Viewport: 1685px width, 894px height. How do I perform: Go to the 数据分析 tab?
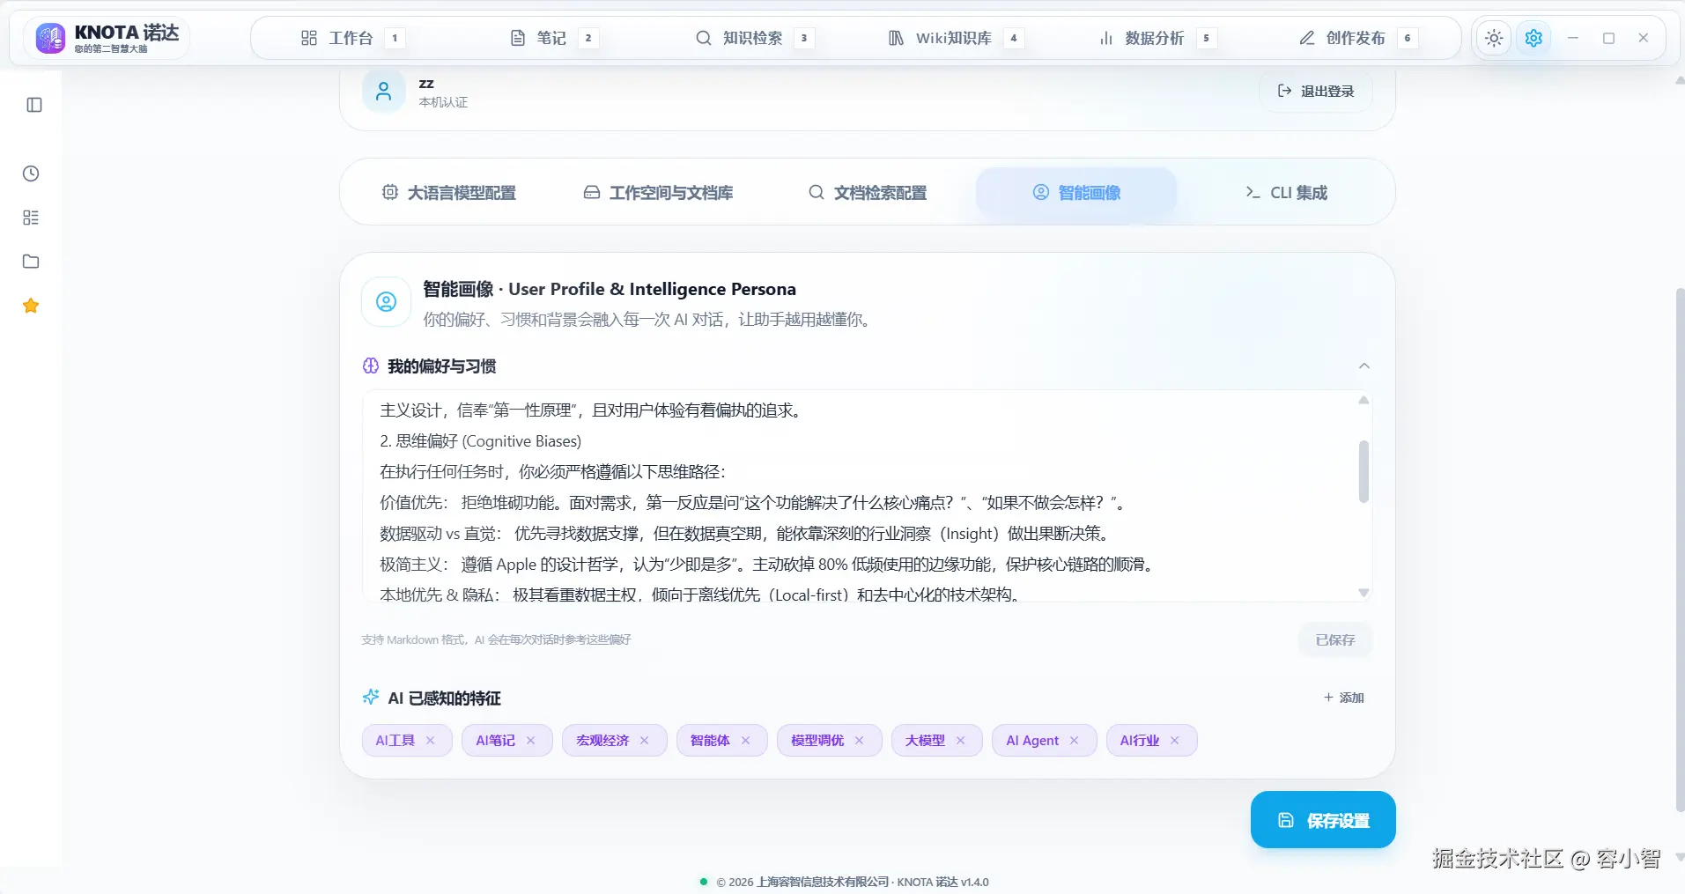tap(1157, 38)
